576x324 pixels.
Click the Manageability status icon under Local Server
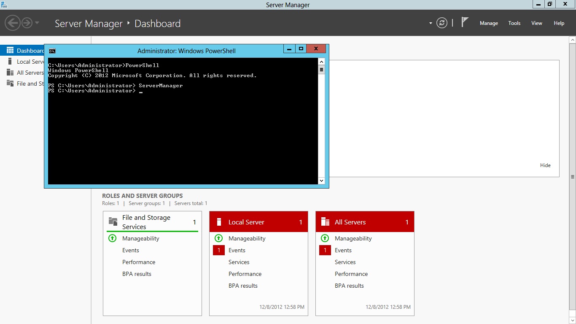coord(218,238)
